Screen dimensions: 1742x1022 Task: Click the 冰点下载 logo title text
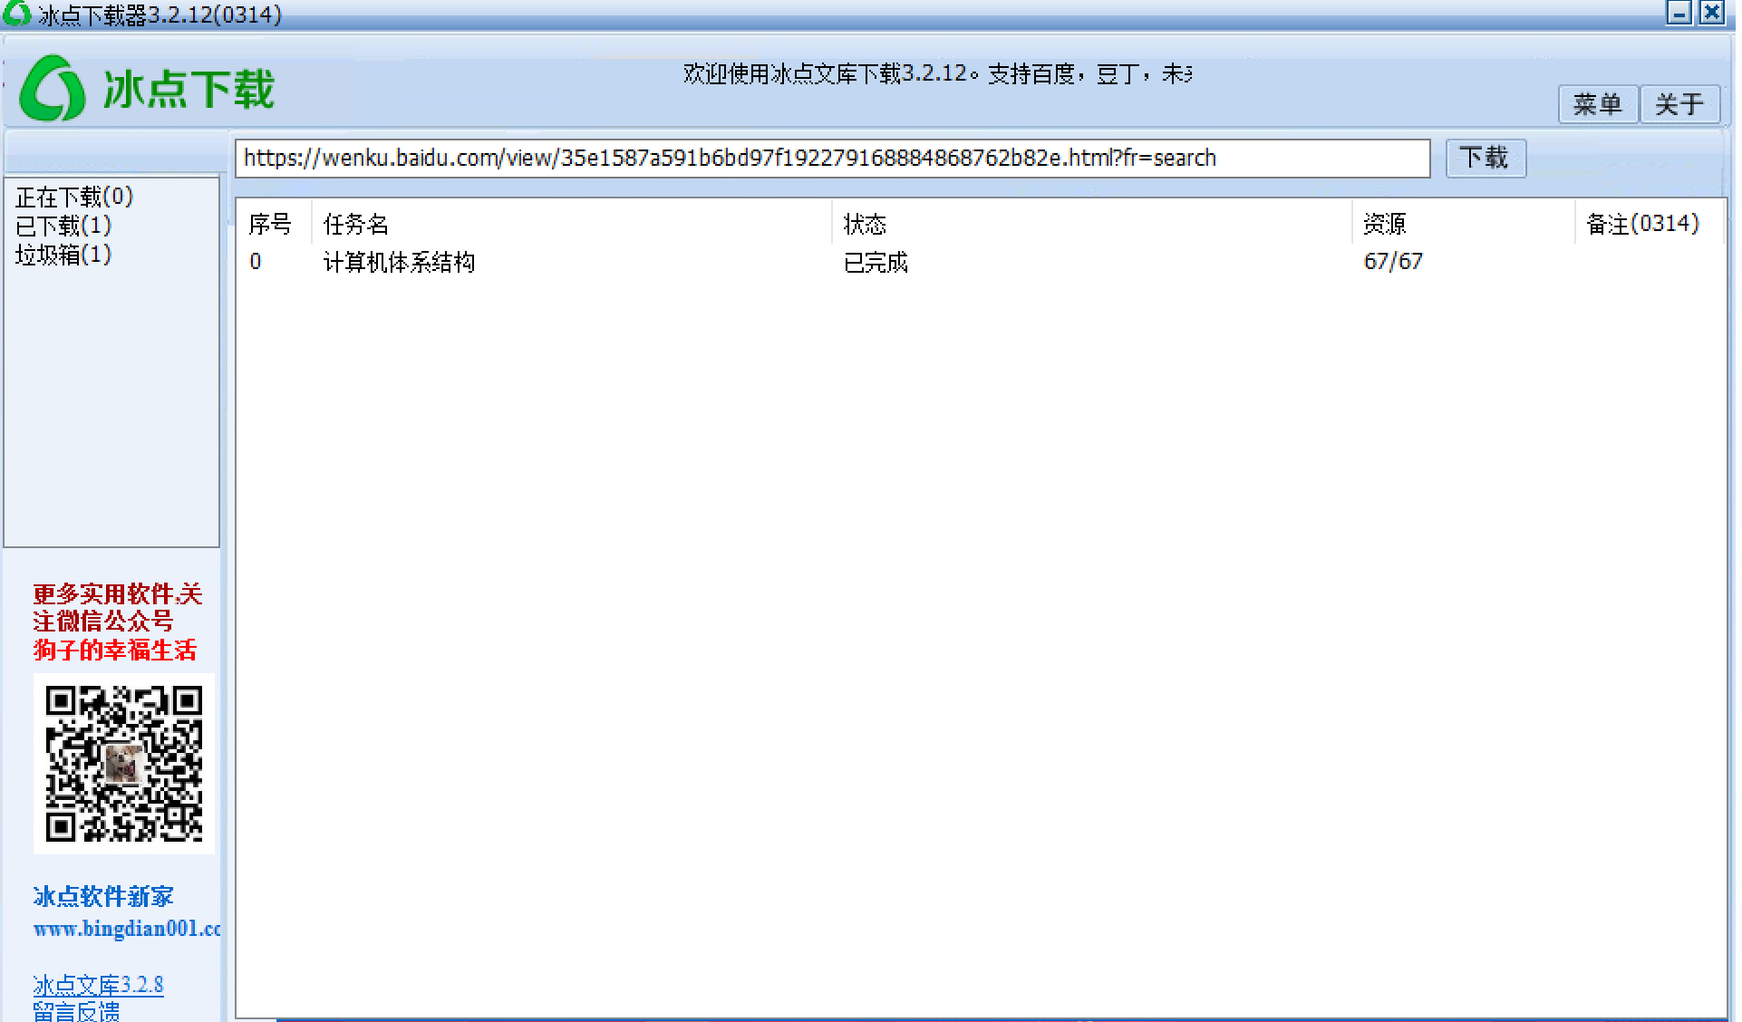point(189,89)
